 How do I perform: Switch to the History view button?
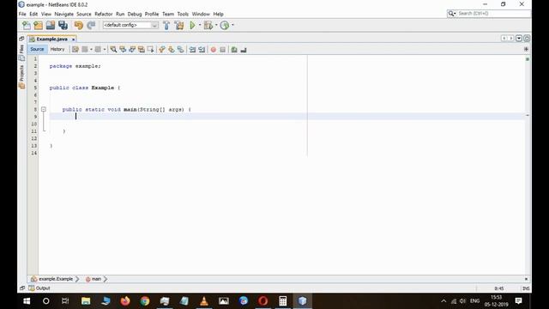coord(57,50)
